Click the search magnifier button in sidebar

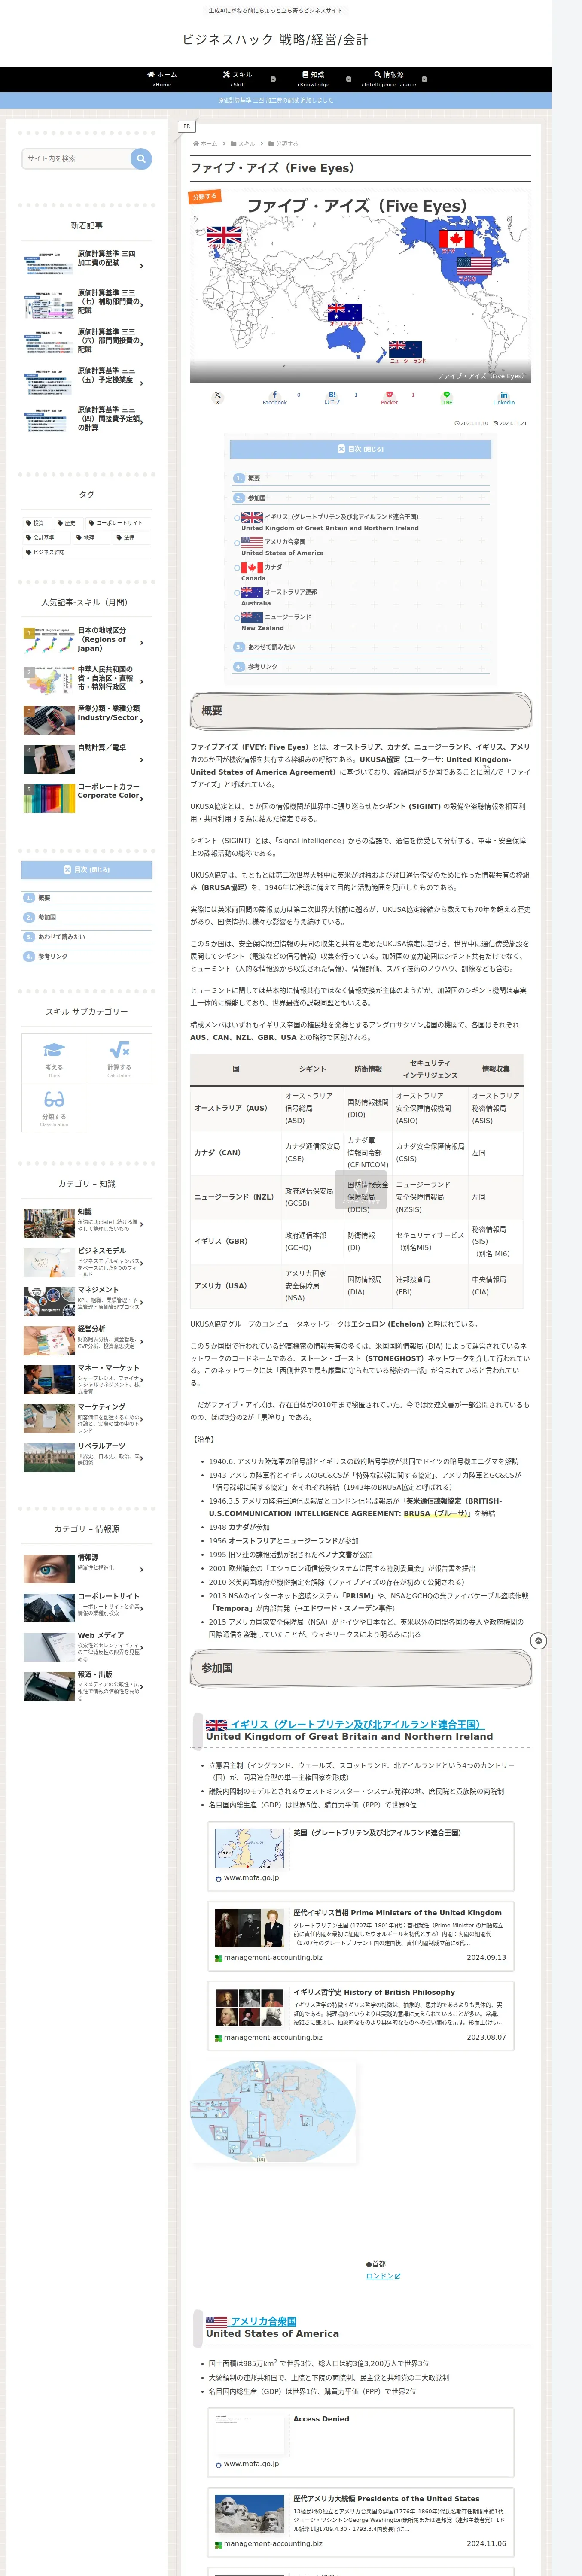(x=141, y=158)
